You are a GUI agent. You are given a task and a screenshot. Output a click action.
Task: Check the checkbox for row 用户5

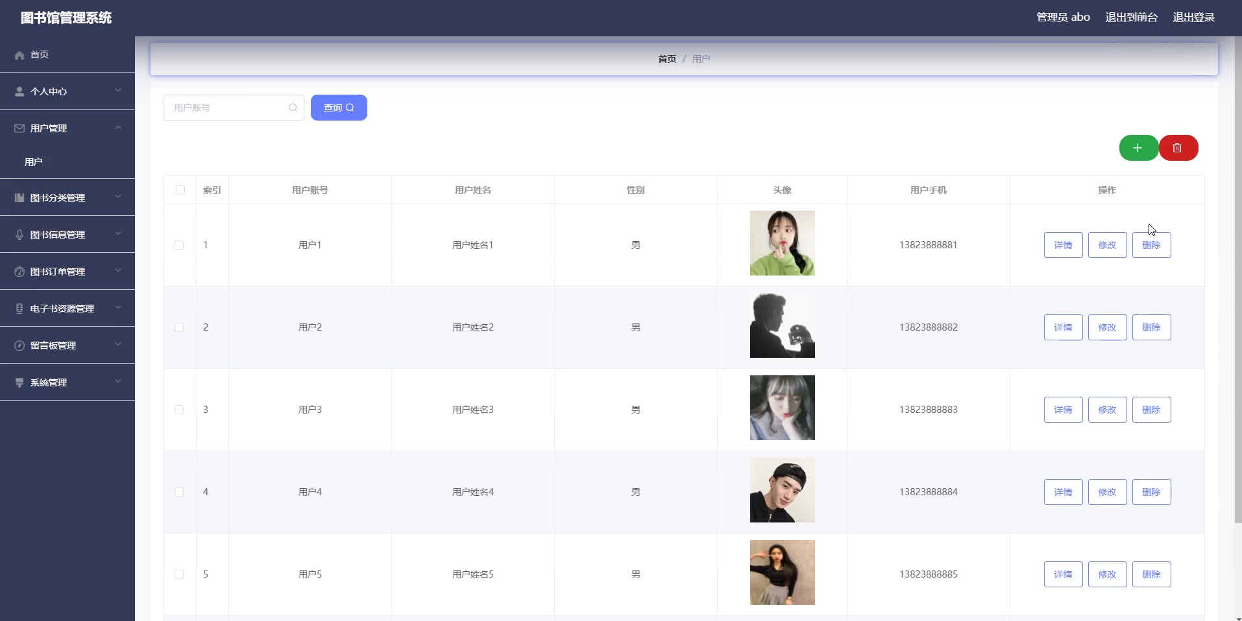pyautogui.click(x=179, y=574)
